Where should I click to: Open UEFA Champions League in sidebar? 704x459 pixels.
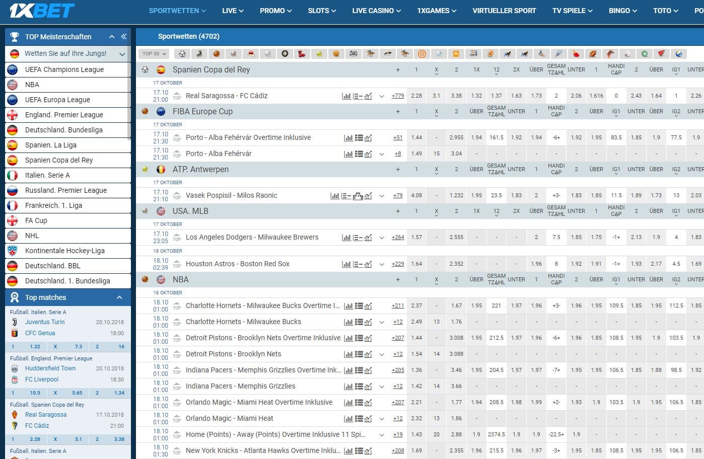tap(68, 69)
